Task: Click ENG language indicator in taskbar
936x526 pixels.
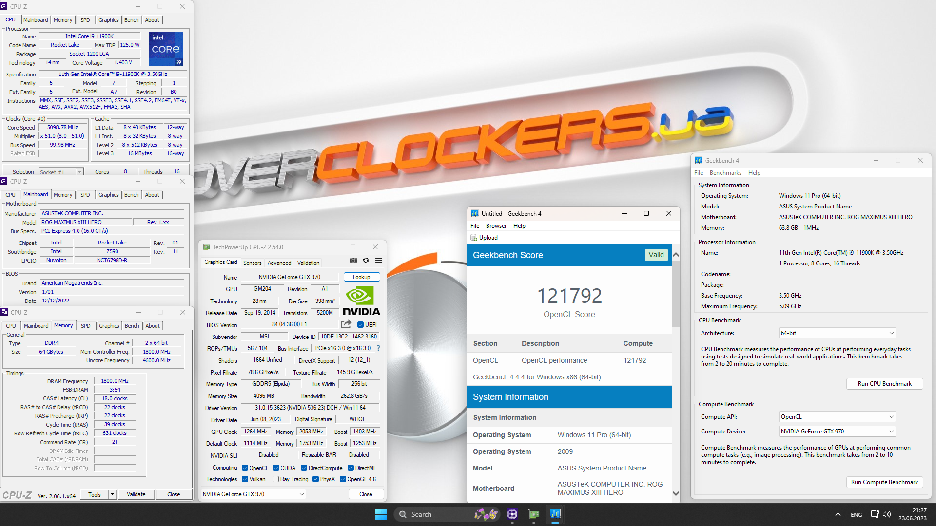Action: coord(857,514)
